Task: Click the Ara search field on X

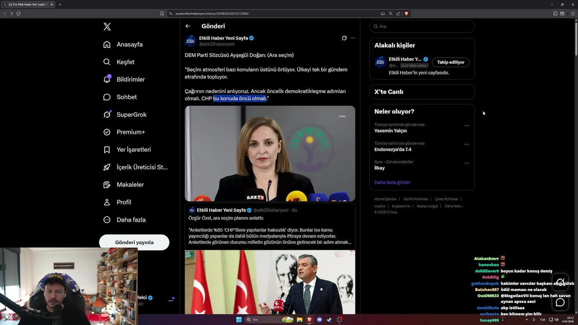Action: click(x=422, y=26)
